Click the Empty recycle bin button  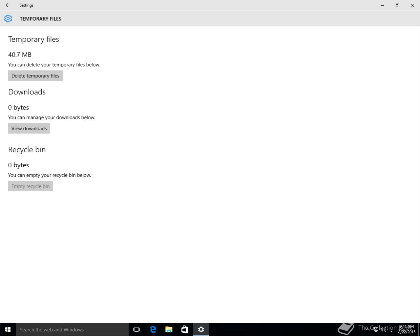pos(31,186)
